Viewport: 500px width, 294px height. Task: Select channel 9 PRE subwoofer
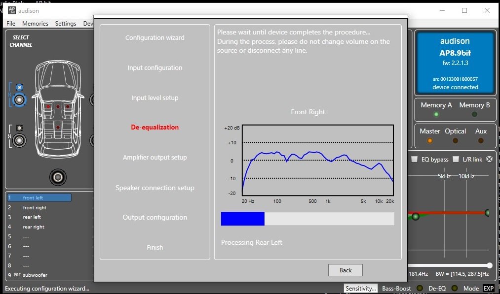click(x=39, y=275)
